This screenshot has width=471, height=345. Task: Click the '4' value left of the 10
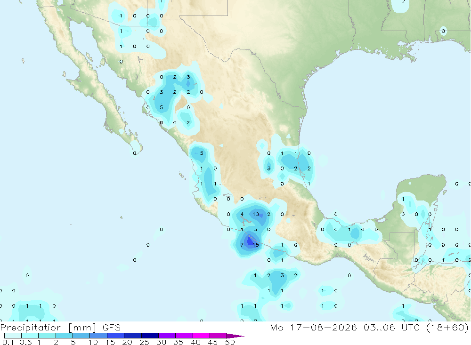coord(242,214)
